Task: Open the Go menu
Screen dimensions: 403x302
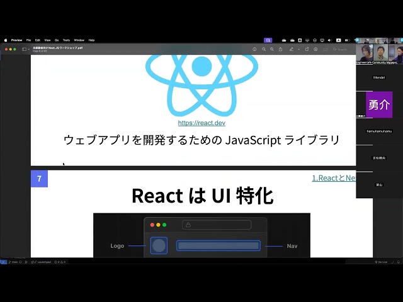Action: (57, 40)
